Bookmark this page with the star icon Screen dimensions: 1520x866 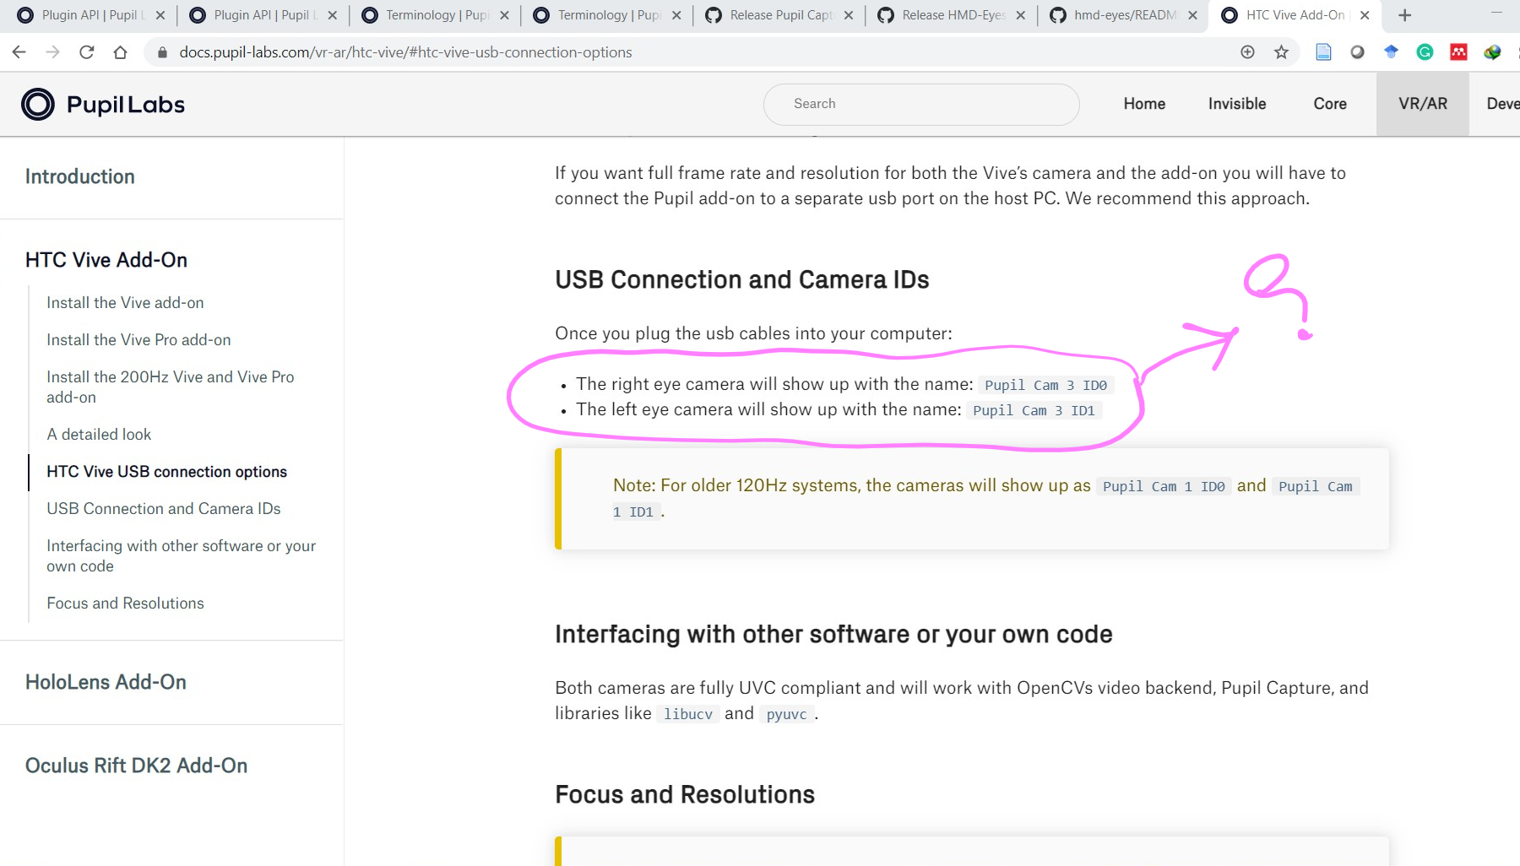point(1281,52)
